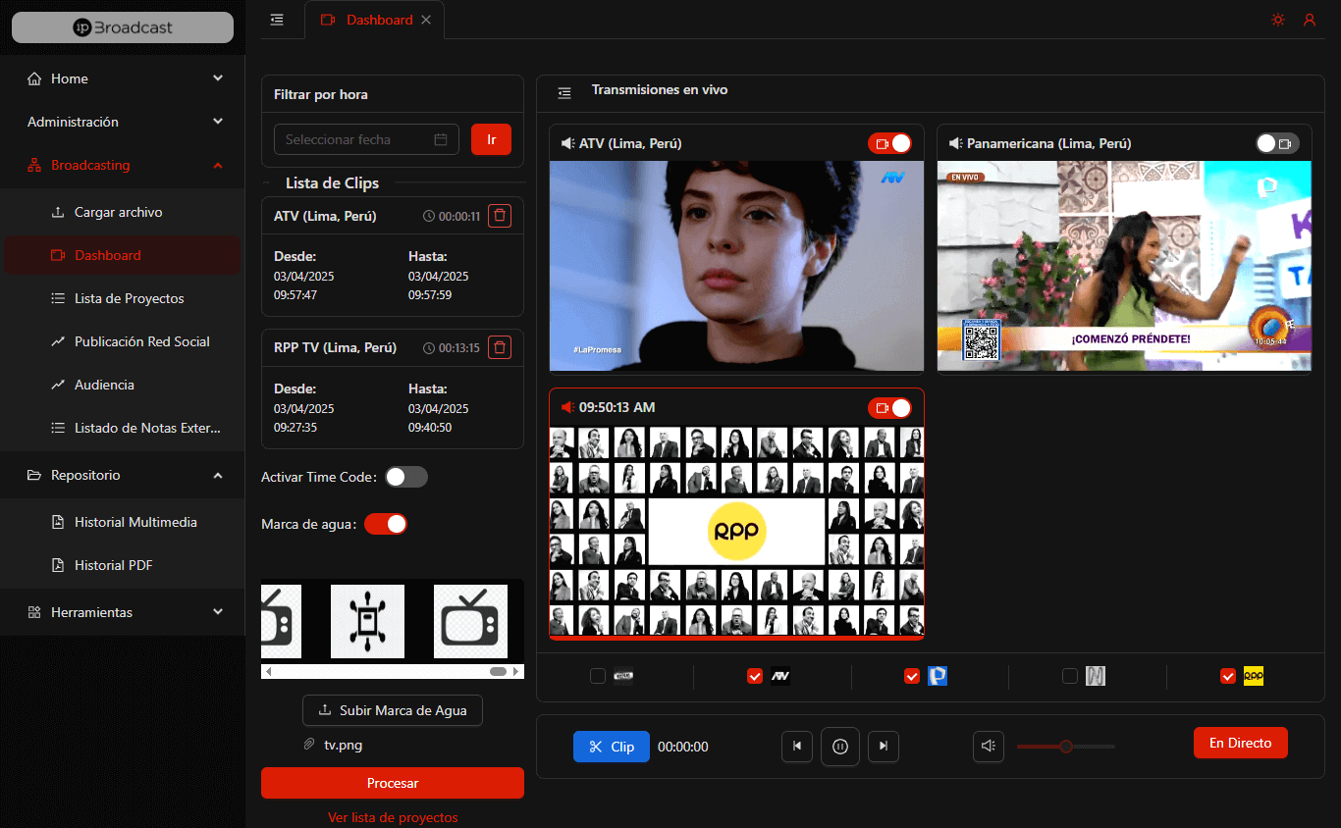This screenshot has width=1341, height=828.
Task: Enable recording toggle on Panamericana stream
Action: pyautogui.click(x=1277, y=143)
